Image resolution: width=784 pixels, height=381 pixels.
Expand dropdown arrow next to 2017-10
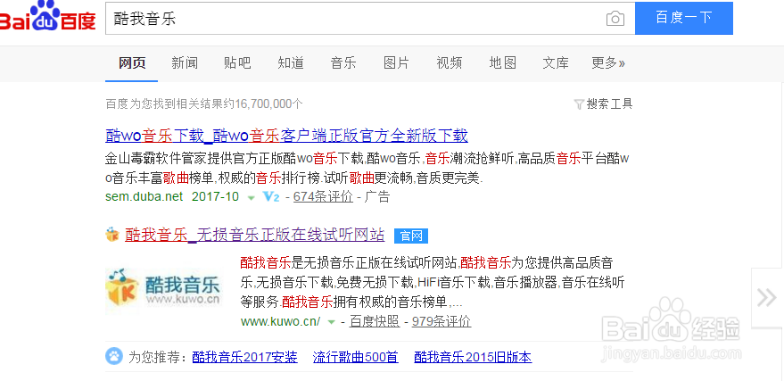pyautogui.click(x=251, y=197)
